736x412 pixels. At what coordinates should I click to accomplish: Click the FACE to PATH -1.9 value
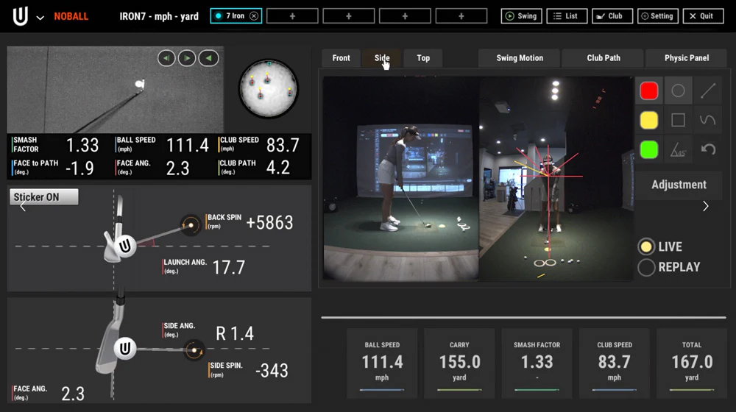pyautogui.click(x=79, y=168)
